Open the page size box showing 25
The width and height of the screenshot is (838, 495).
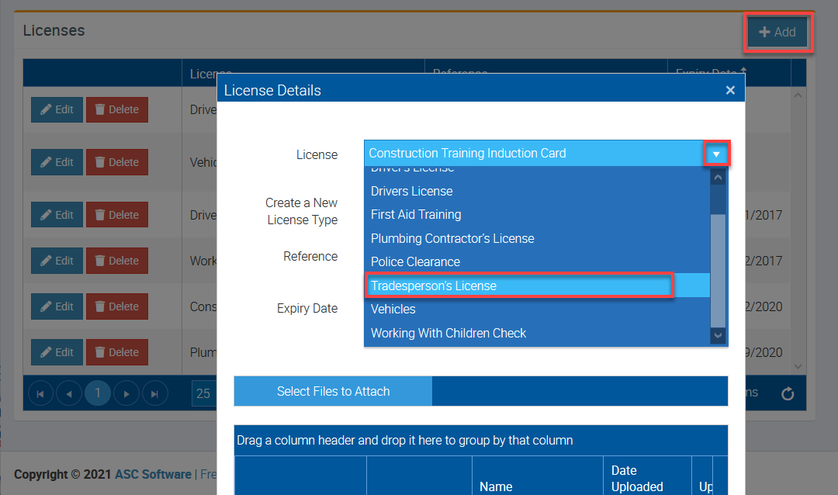point(203,394)
